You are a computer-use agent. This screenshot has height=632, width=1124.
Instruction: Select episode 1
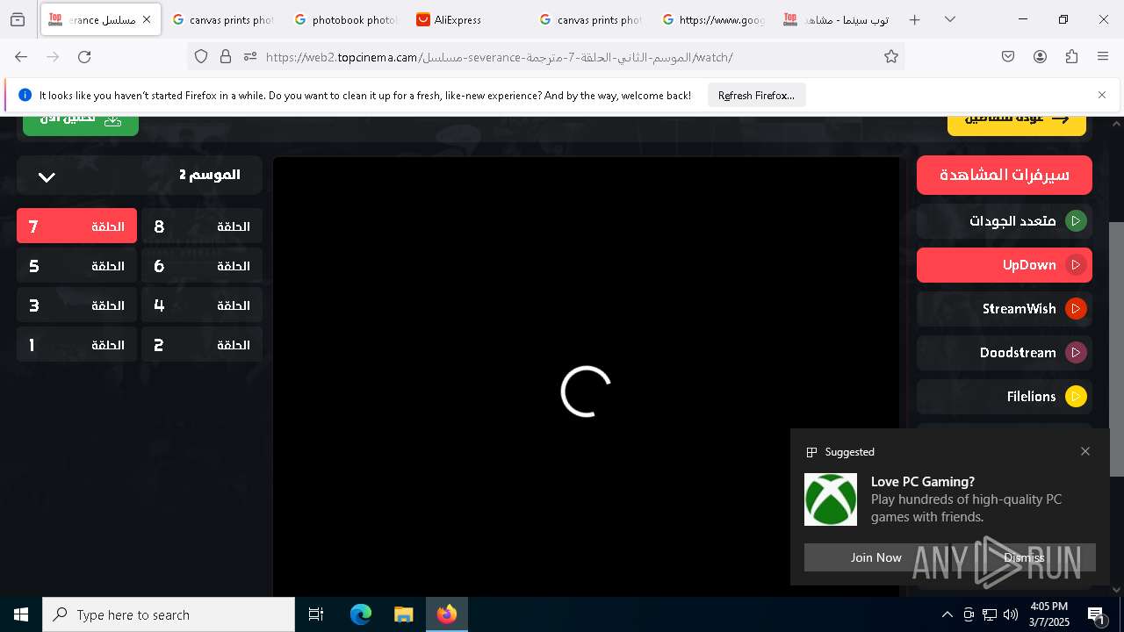(76, 345)
